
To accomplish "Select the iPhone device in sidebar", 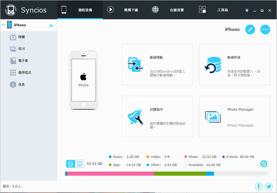I will click(28, 25).
